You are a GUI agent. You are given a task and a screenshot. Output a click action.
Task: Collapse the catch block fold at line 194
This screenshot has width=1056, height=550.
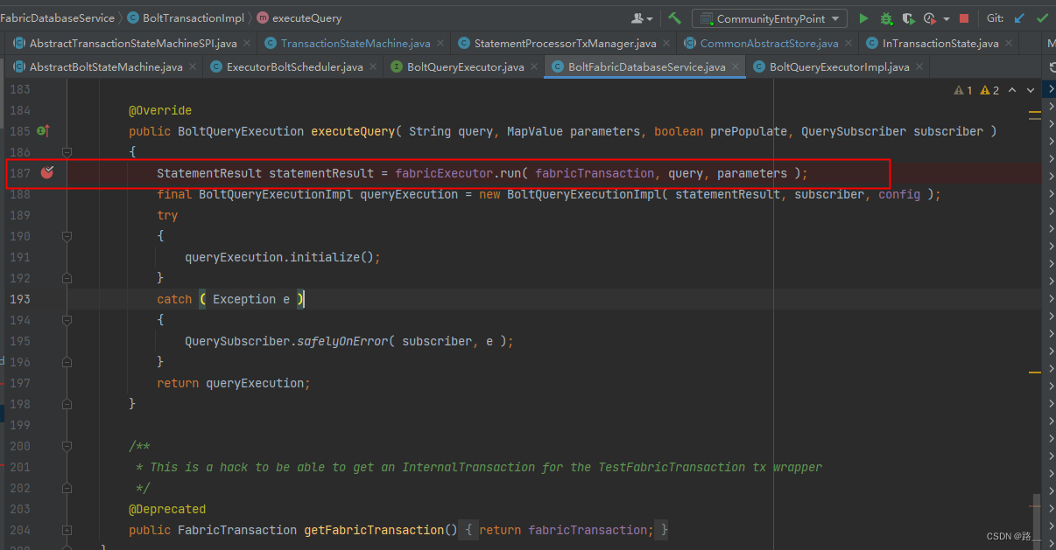[66, 320]
